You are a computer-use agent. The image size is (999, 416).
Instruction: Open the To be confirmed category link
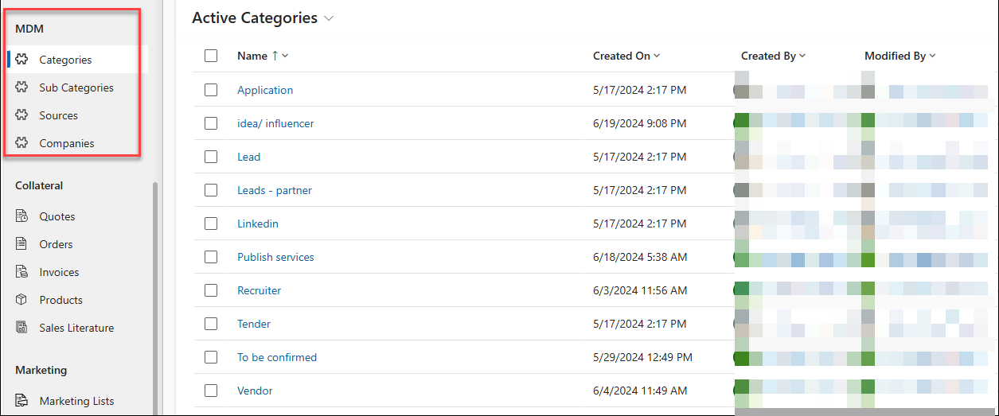coord(277,357)
